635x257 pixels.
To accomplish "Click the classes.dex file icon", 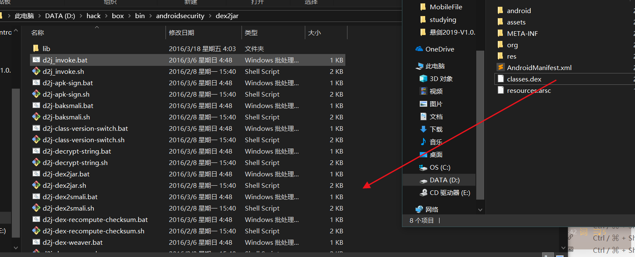I will tap(500, 79).
